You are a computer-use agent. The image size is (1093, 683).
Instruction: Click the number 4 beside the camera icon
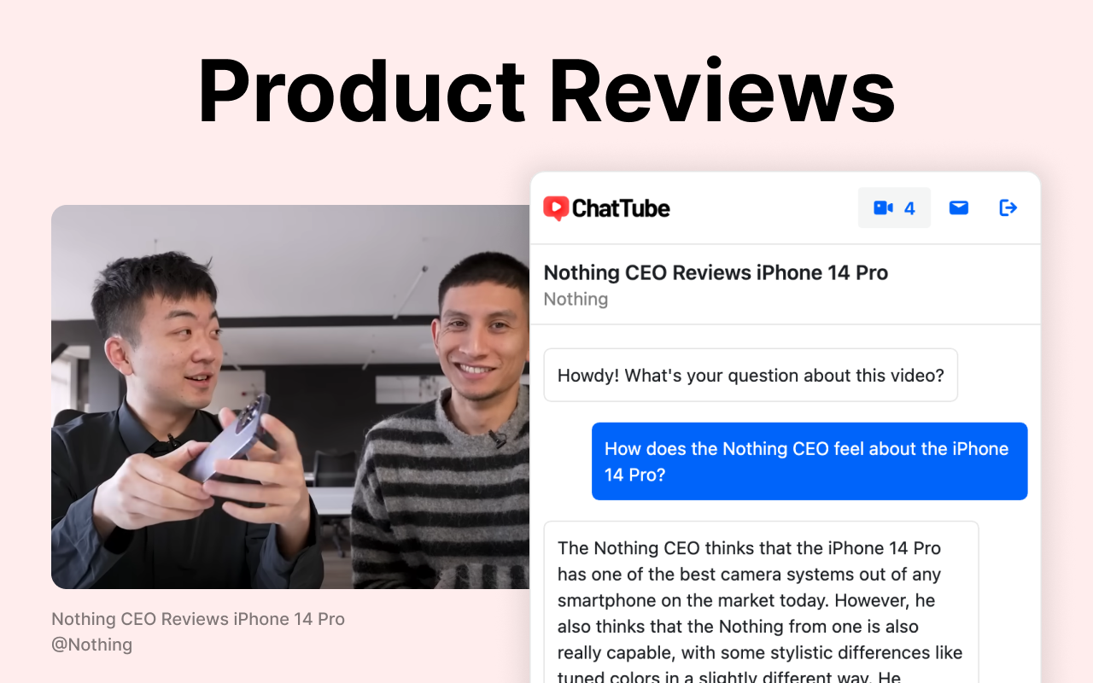(909, 208)
